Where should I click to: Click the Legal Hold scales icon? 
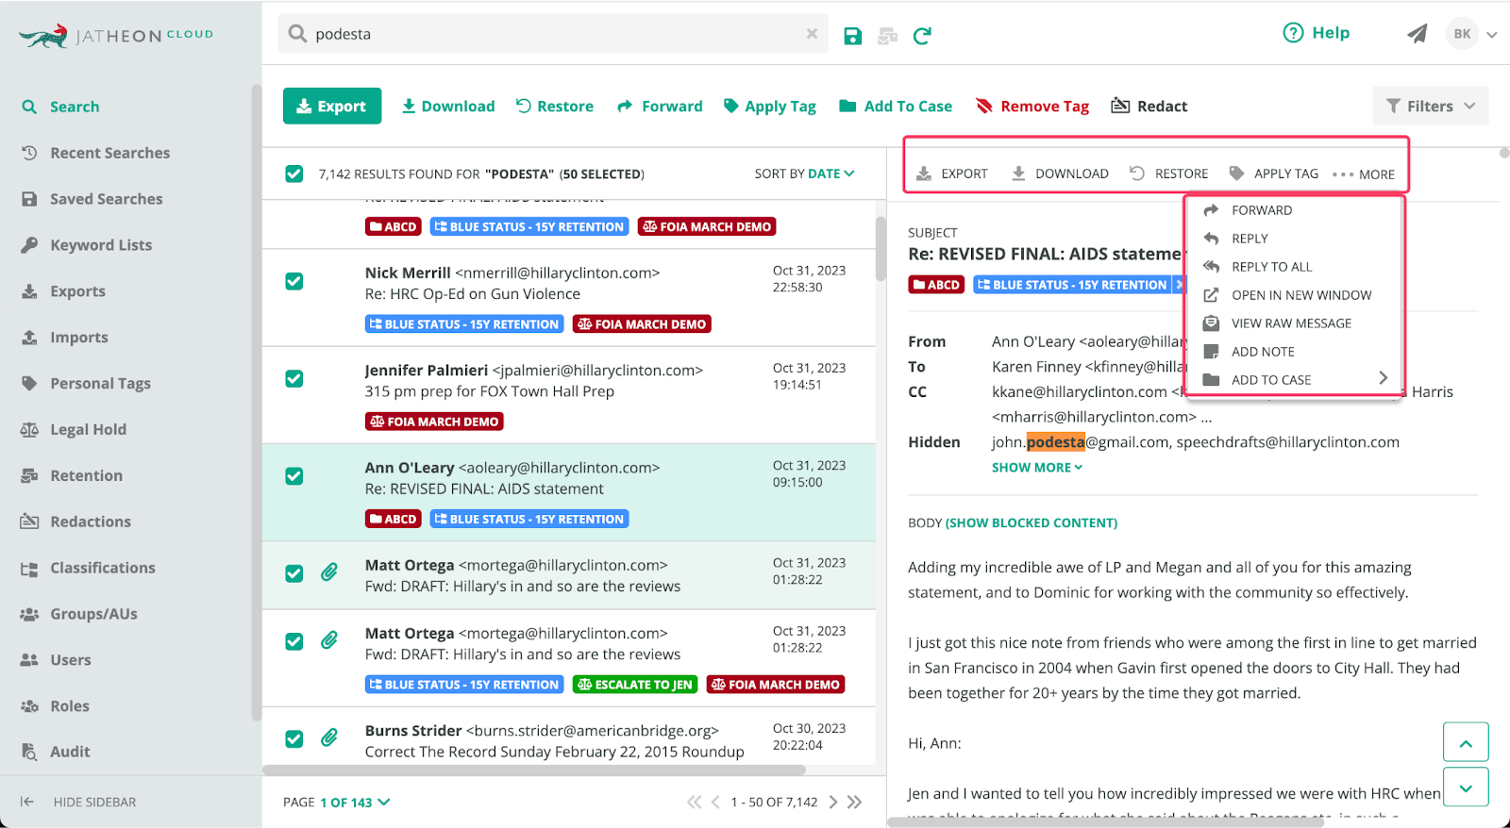pyautogui.click(x=29, y=430)
